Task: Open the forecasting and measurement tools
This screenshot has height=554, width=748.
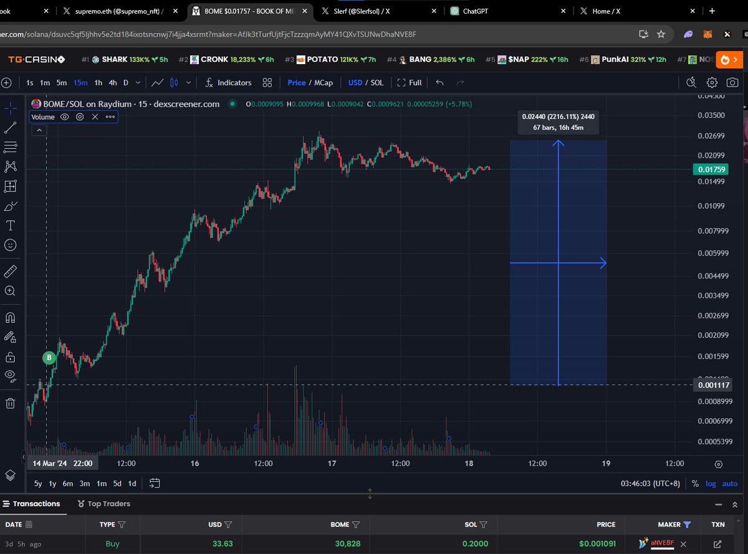Action: [x=10, y=186]
